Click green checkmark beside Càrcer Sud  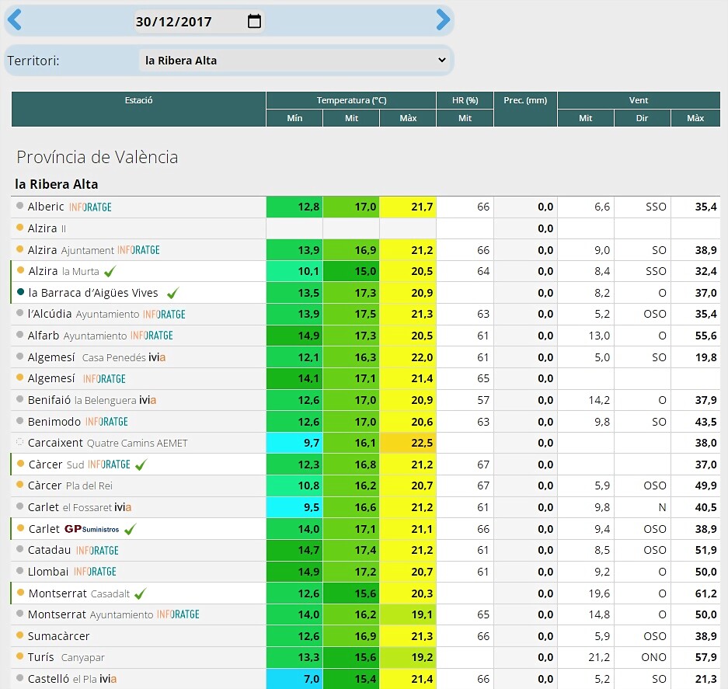[141, 465]
